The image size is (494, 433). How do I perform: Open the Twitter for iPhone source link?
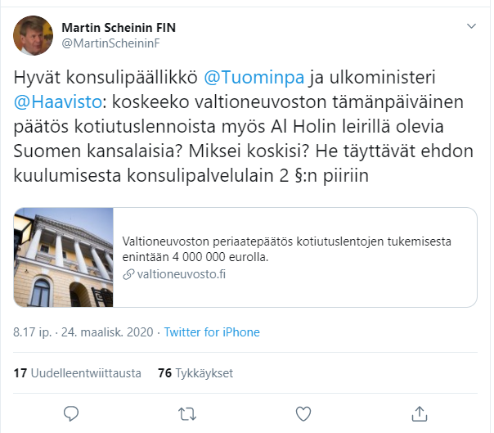click(x=212, y=332)
